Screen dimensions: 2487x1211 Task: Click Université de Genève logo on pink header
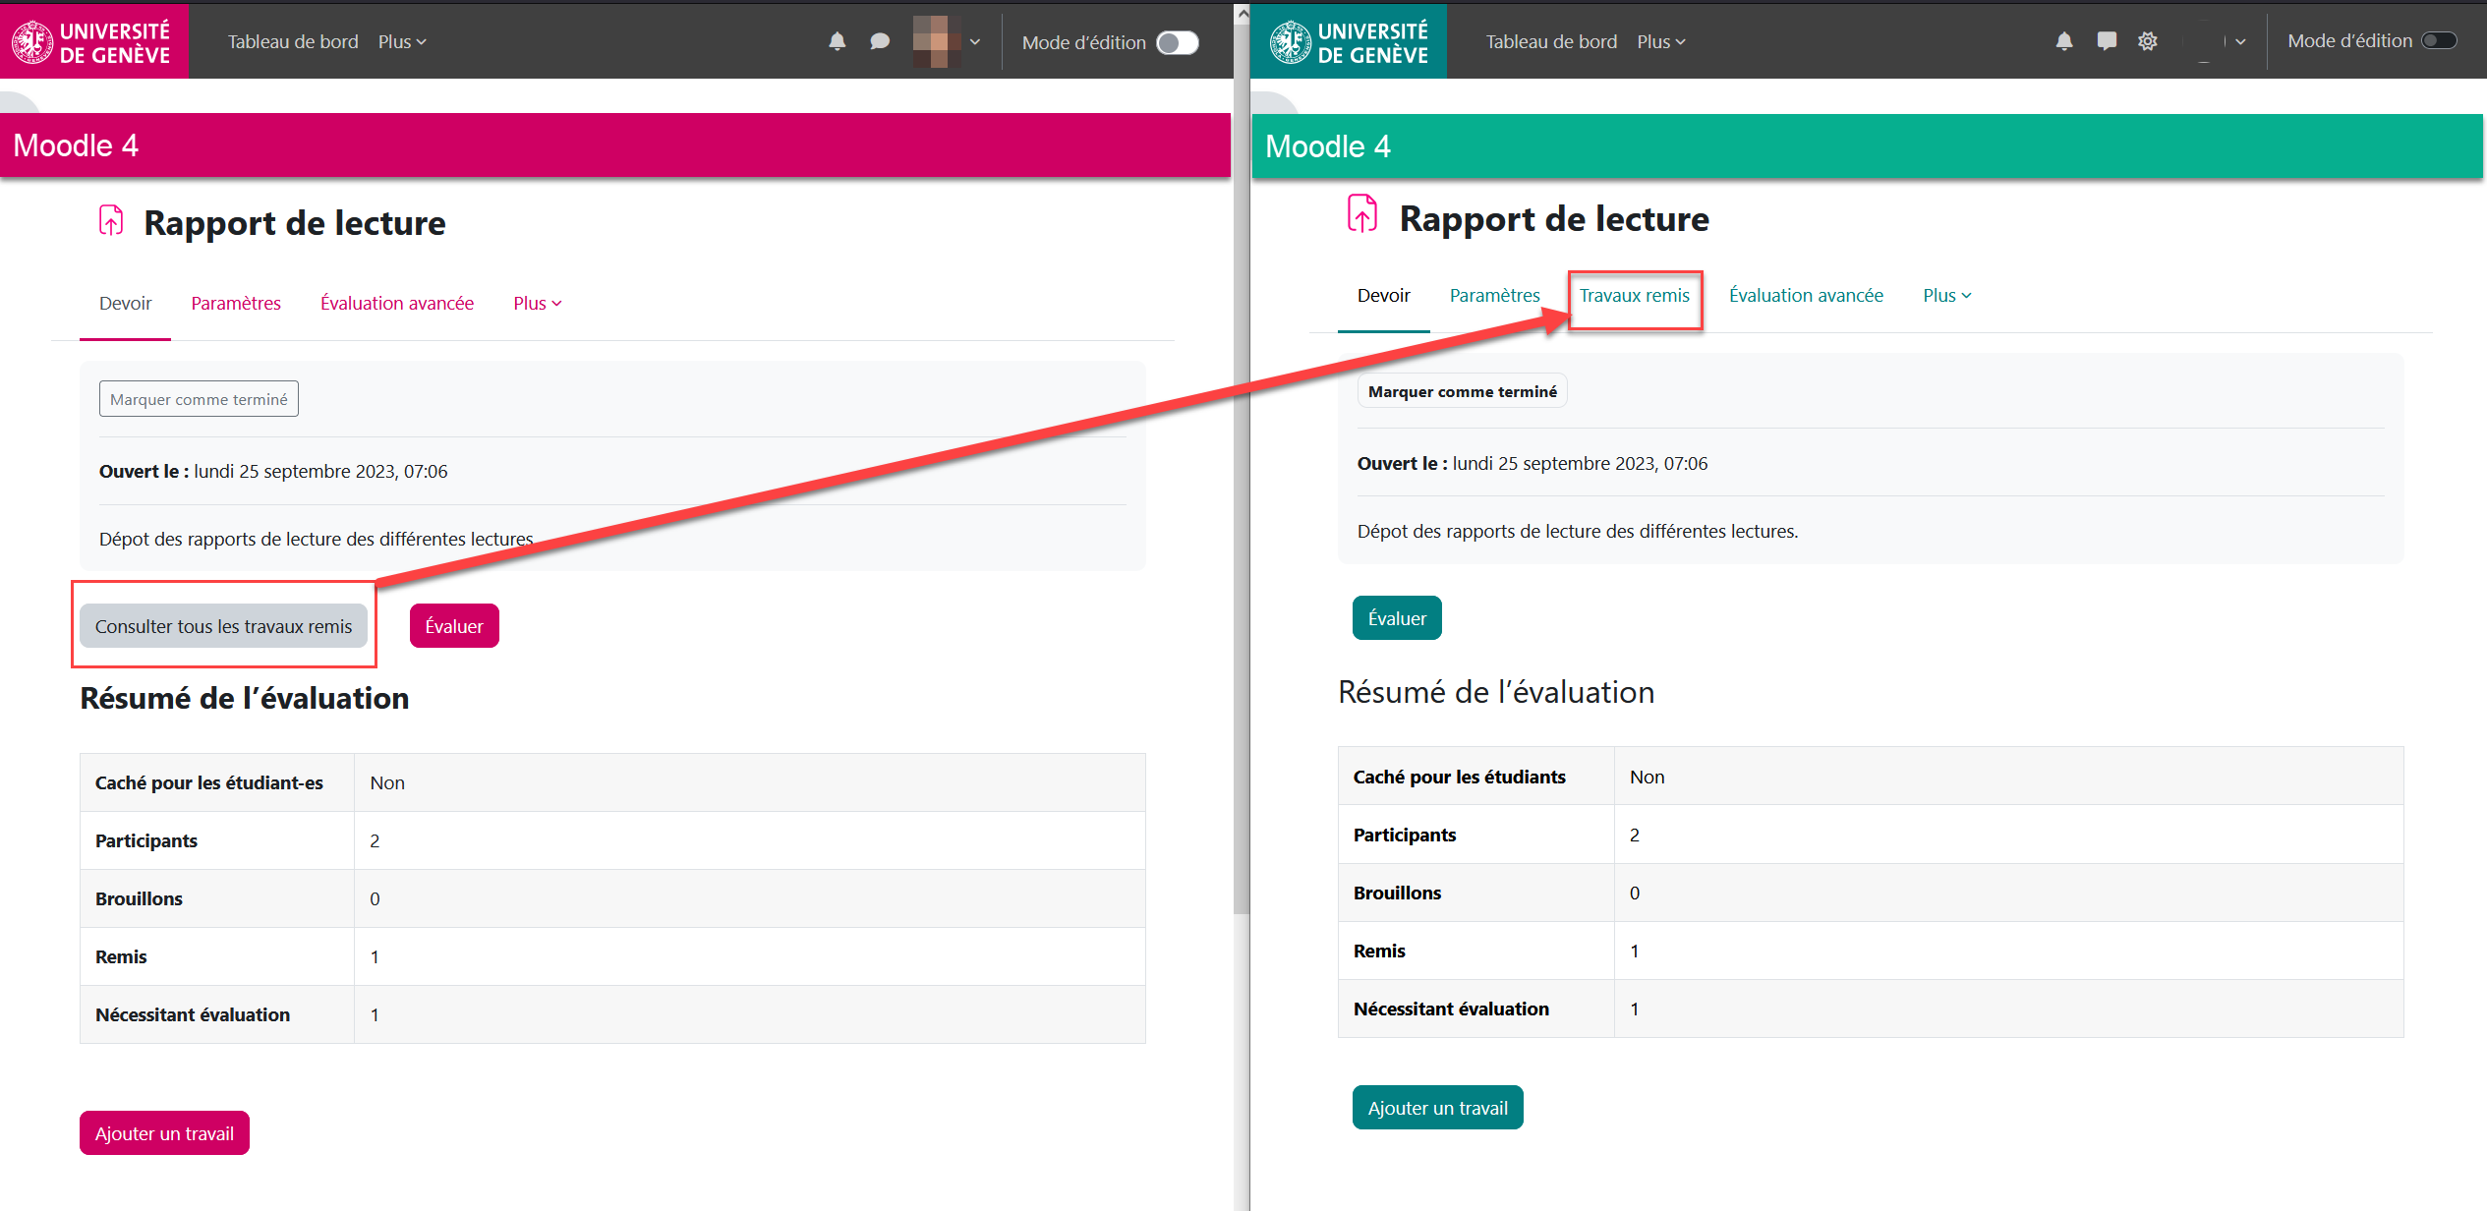click(92, 41)
